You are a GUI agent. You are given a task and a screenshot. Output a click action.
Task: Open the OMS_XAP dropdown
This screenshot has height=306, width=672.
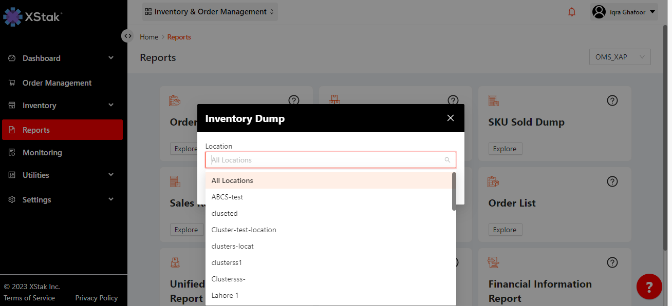(620, 57)
